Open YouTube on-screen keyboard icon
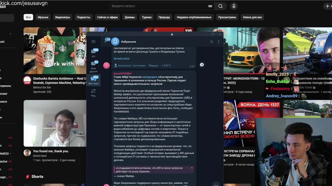 pos(210,6)
